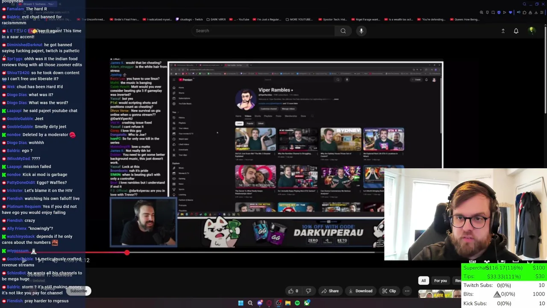Click the Twitch Subs goal row
This screenshot has width=547, height=308.
tap(504, 285)
